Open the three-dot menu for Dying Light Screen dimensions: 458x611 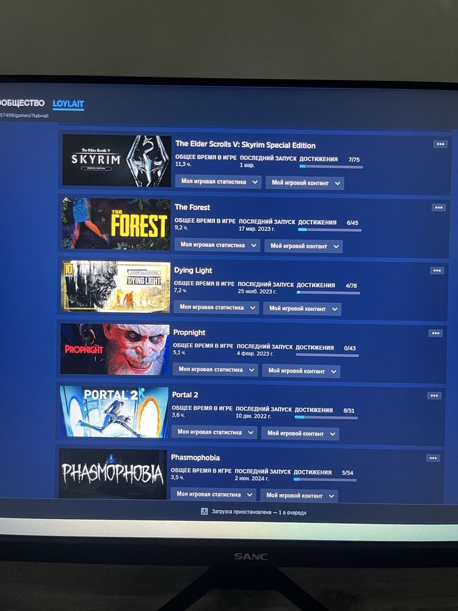click(x=437, y=271)
